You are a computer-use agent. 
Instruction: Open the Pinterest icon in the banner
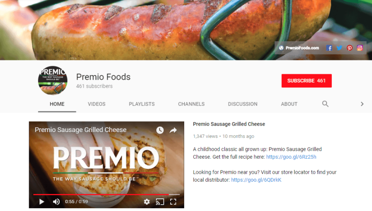click(349, 48)
